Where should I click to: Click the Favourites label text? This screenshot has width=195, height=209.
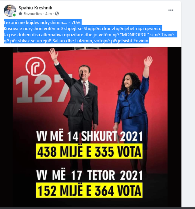33,14
